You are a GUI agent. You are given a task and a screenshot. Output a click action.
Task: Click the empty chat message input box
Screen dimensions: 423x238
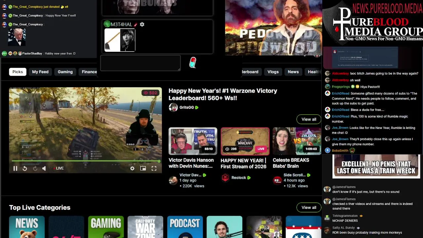tap(140, 63)
